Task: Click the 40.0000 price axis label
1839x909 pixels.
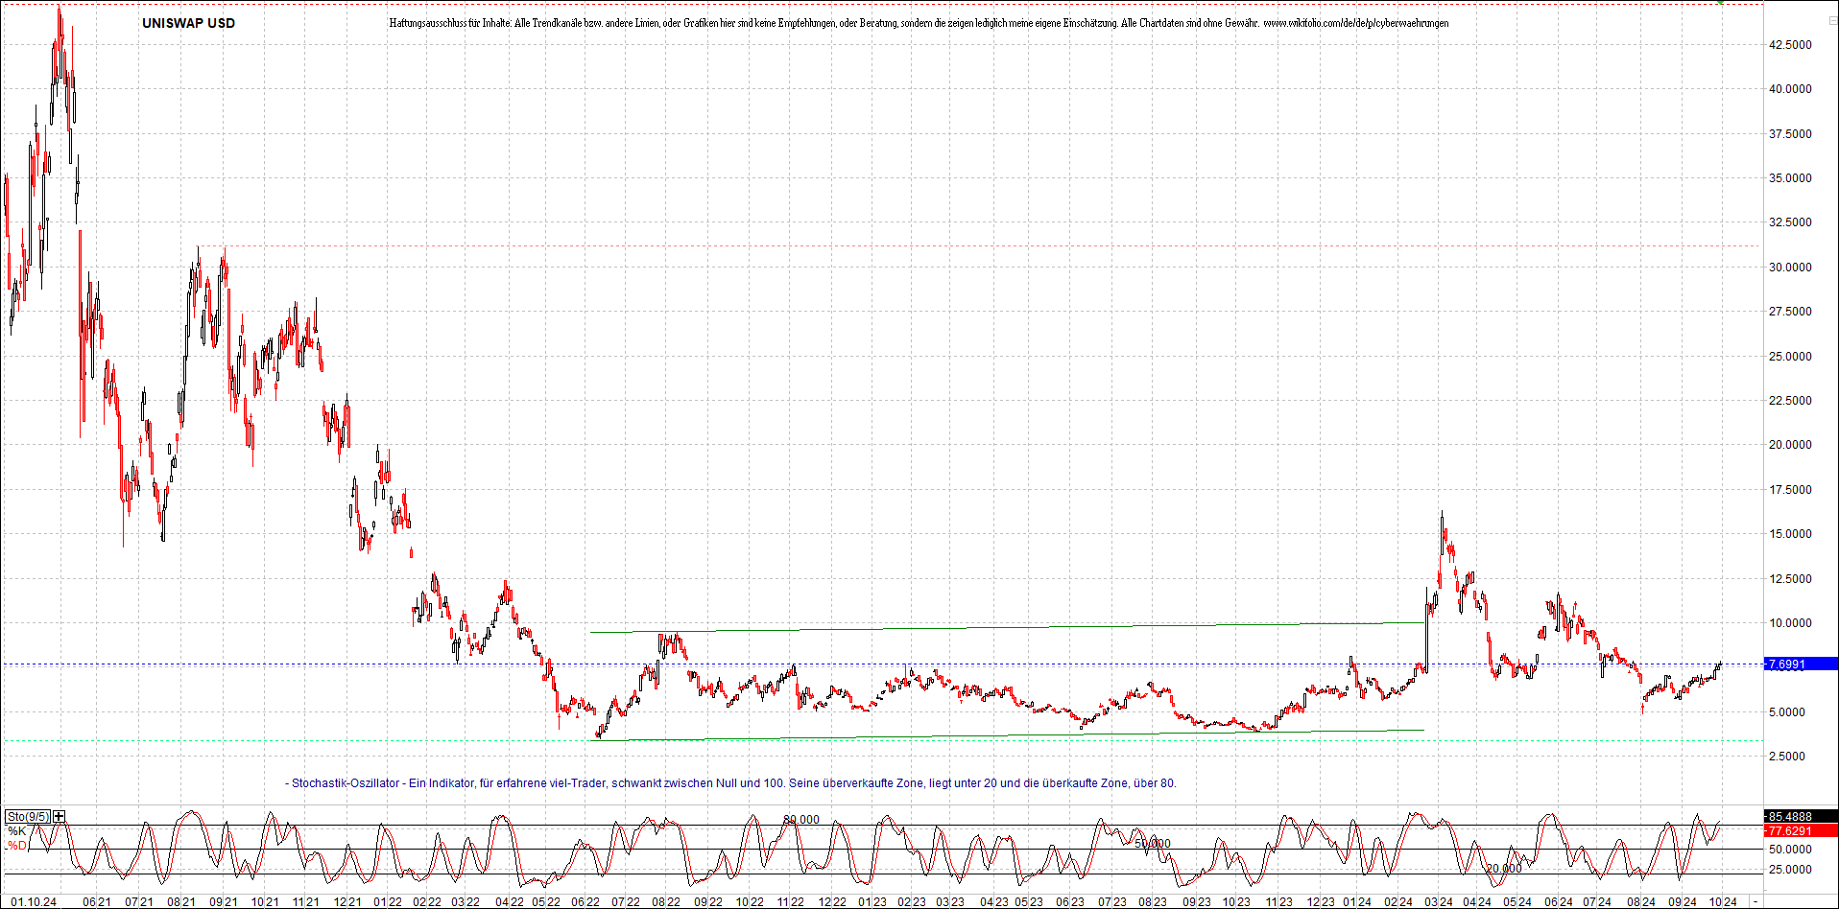Action: [x=1790, y=89]
